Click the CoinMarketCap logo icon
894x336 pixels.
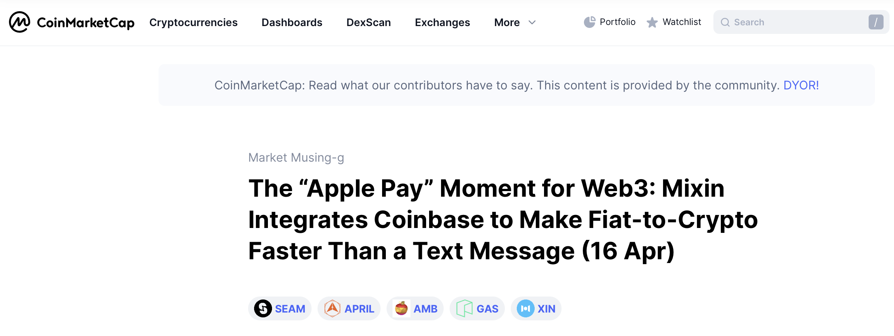[19, 22]
